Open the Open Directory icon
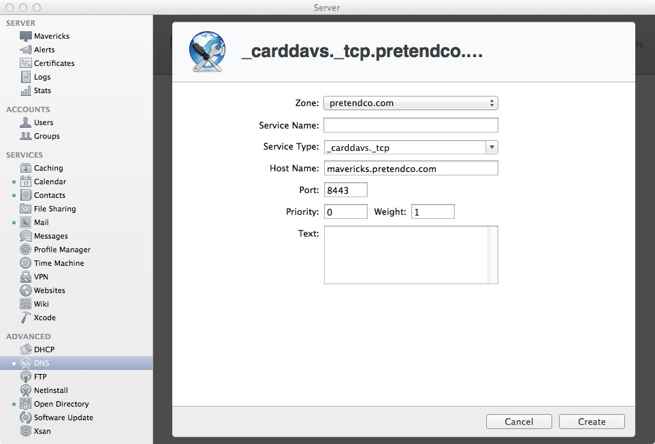The width and height of the screenshot is (655, 444). click(x=25, y=404)
